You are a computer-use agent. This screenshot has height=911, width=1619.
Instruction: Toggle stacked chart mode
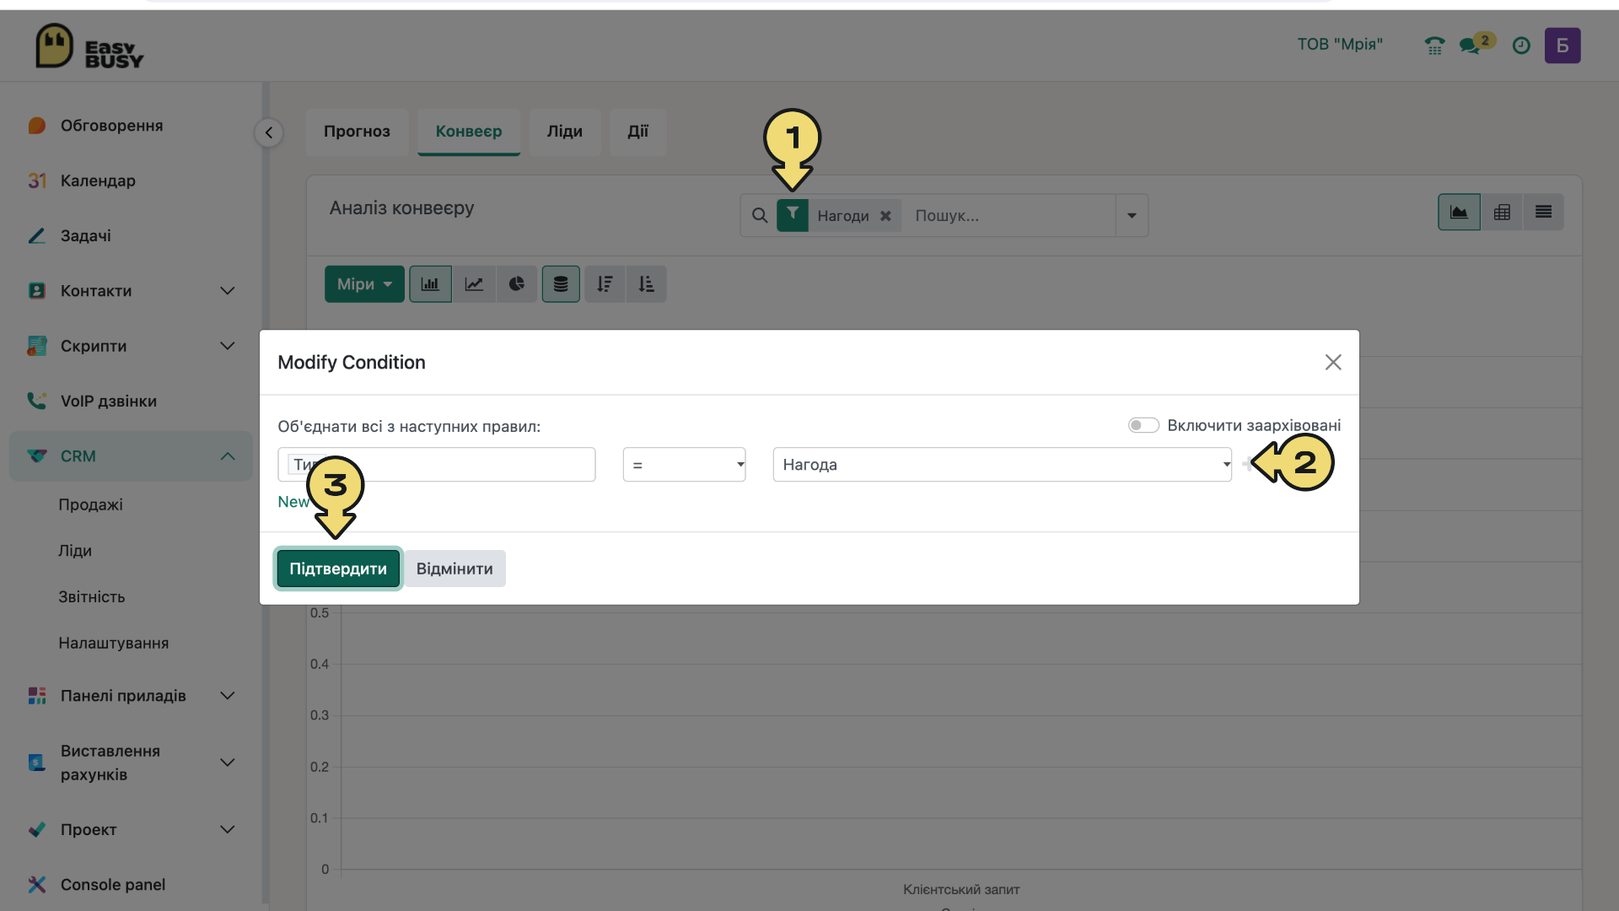coord(561,284)
